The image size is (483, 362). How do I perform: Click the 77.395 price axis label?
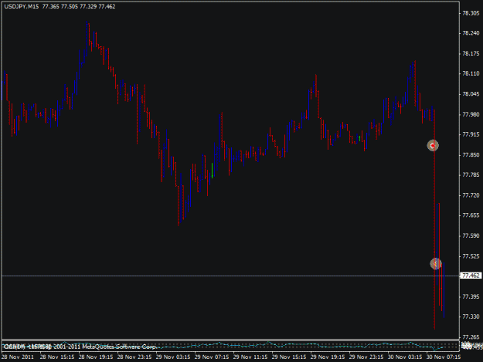[471, 296]
